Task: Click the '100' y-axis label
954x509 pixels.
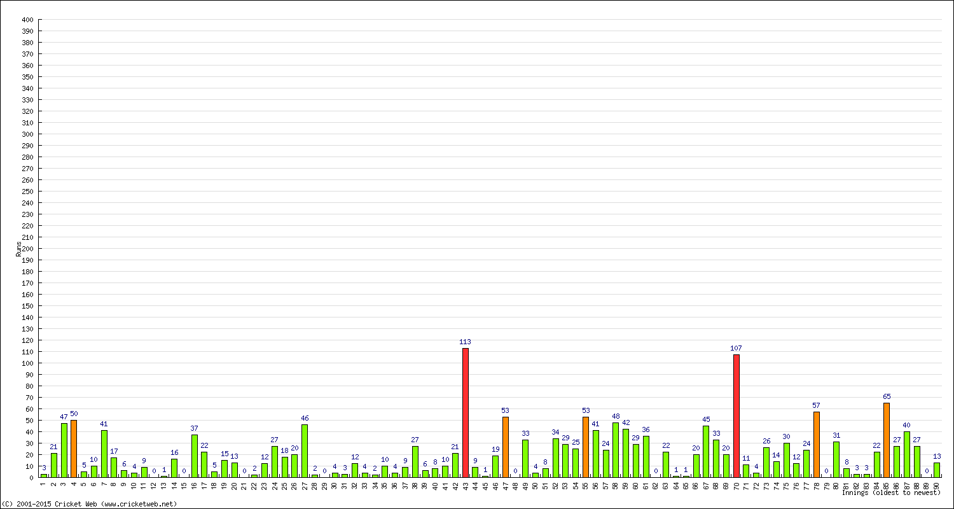Action: click(27, 363)
